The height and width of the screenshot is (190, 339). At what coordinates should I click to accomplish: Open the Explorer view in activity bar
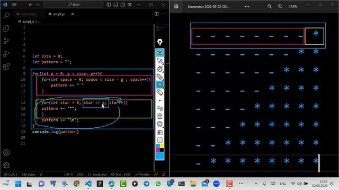click(6, 28)
